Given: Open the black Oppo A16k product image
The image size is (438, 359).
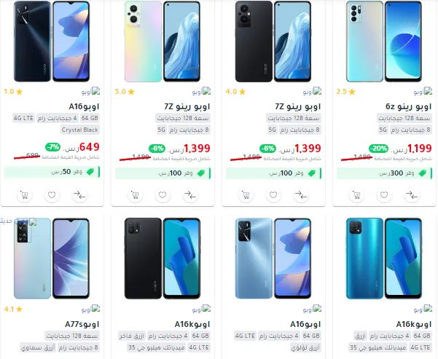Looking at the screenshot, I should 163,259.
